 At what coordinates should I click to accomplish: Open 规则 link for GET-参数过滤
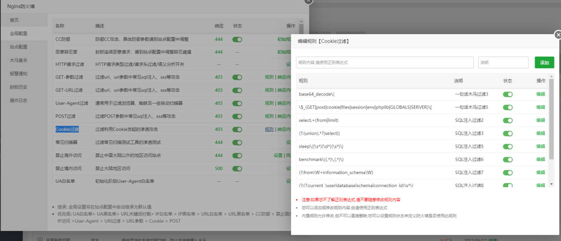(x=269, y=77)
